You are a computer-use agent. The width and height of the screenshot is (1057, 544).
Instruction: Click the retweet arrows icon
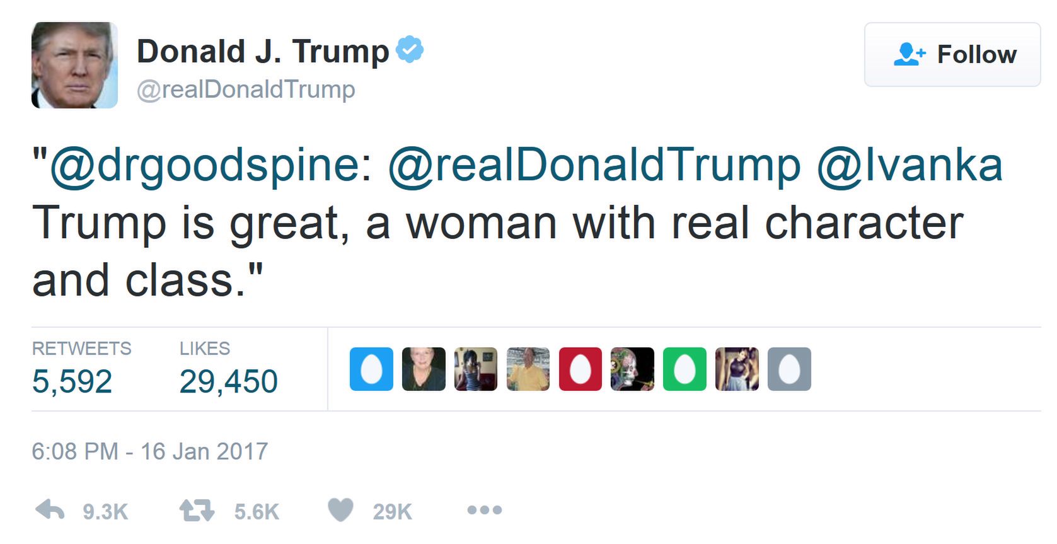click(197, 510)
